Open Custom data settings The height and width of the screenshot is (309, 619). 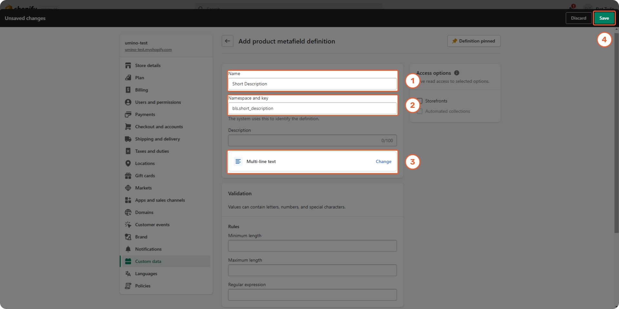[x=148, y=261]
